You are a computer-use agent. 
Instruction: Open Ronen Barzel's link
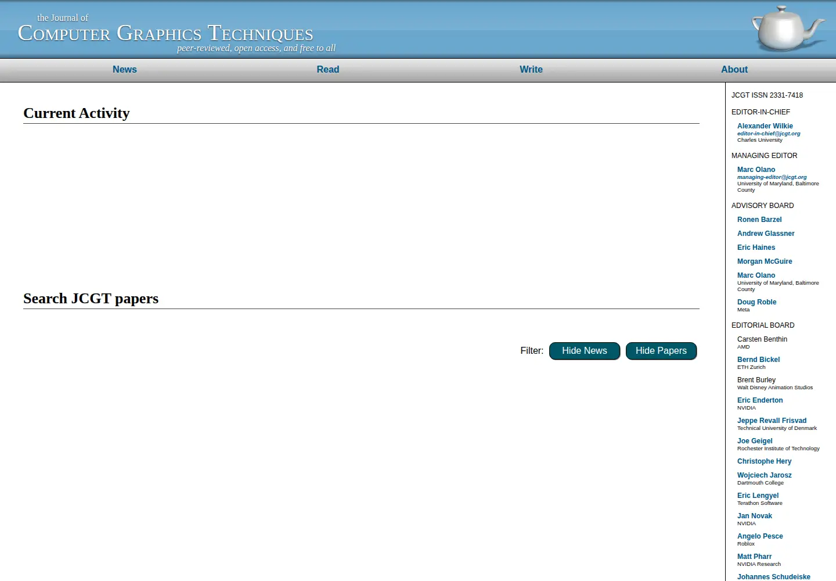tap(759, 220)
